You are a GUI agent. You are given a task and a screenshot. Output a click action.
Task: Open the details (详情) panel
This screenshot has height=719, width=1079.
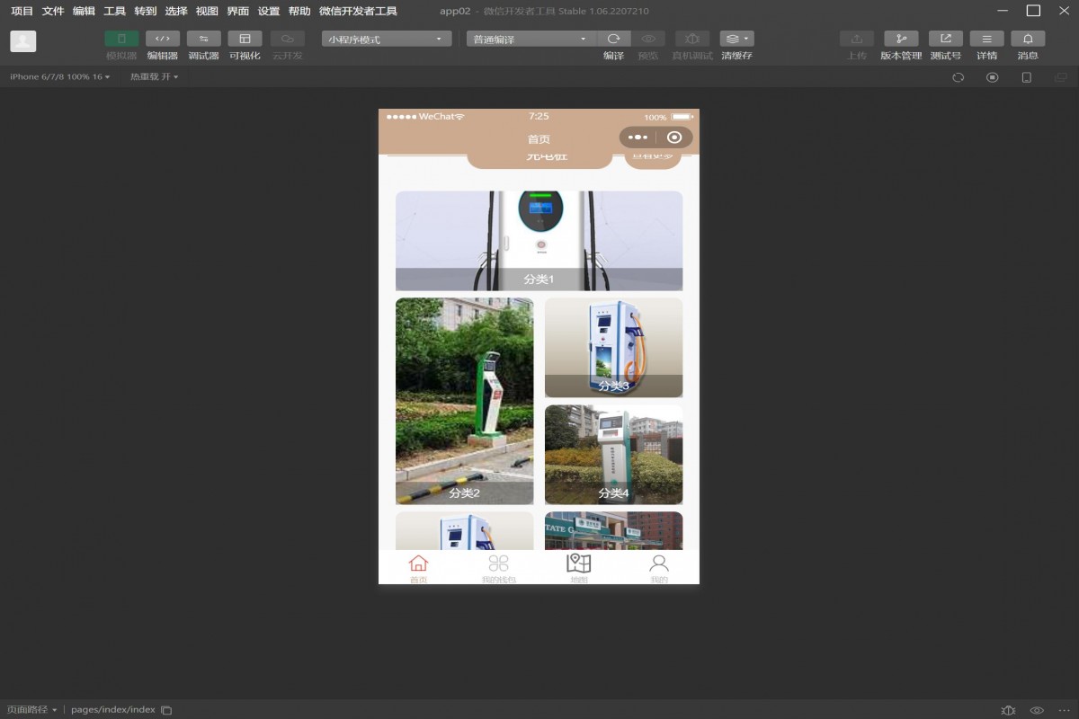click(x=986, y=40)
